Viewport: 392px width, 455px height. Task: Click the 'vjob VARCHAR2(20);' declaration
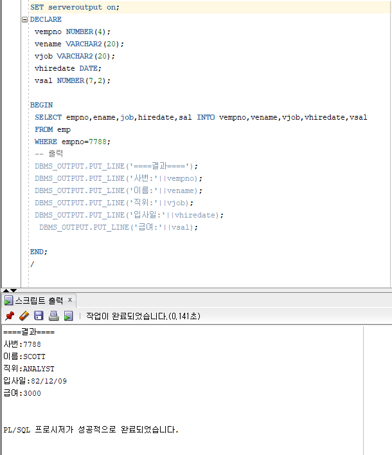[75, 56]
